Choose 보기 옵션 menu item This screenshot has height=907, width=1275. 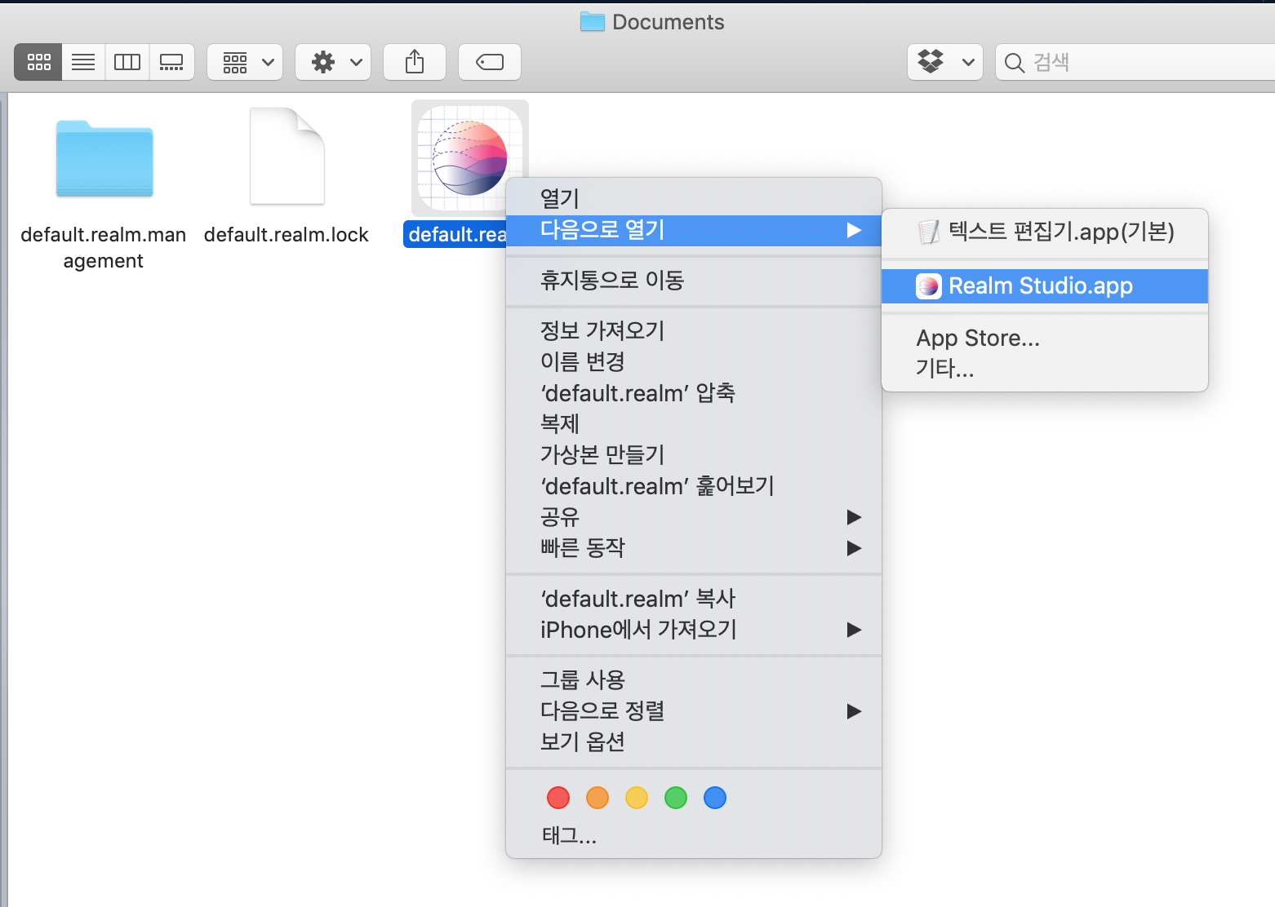[x=694, y=741]
